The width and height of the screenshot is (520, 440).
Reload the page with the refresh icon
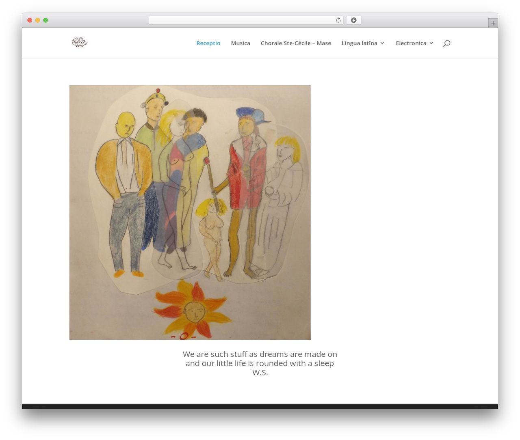click(338, 20)
